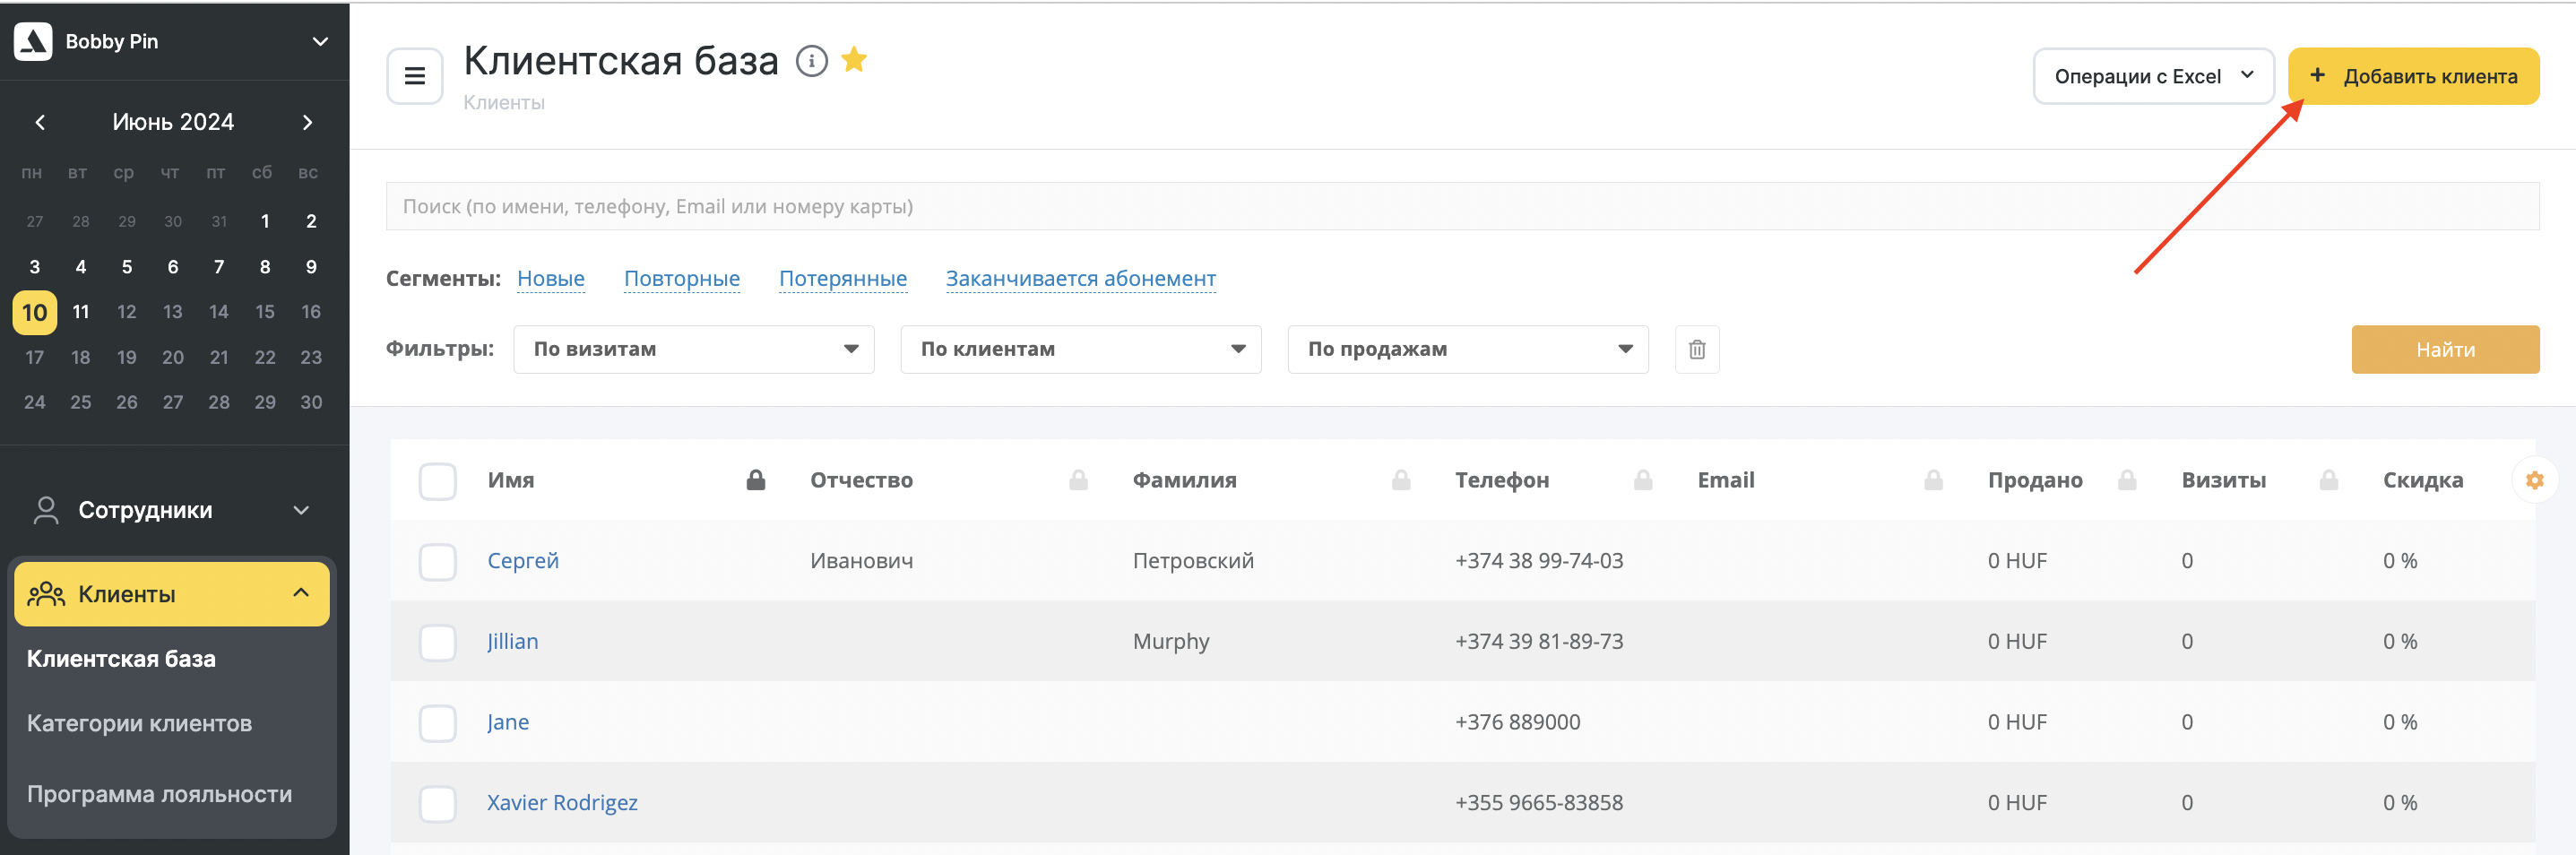Click the lock icon next to Визиты

click(x=2329, y=480)
